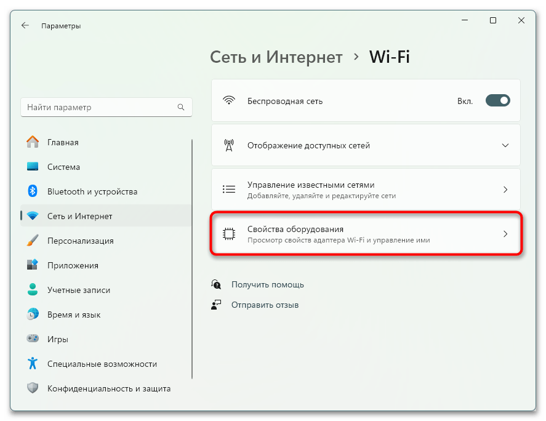The image size is (546, 421).
Task: Turn off the Беспроводная сеть toggle
Action: coord(497,101)
